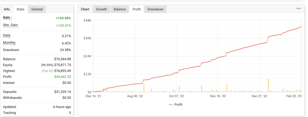
Task: Select the +143.98% gain value
Action: click(63, 18)
